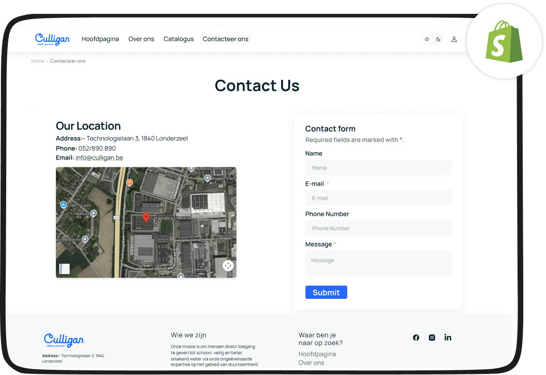
Task: Open the Hoofdpagina menu item
Action: tap(100, 39)
